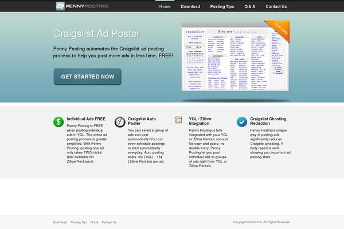Click the footer Q & A link
Screen dimensions: 344x229
point(95,222)
